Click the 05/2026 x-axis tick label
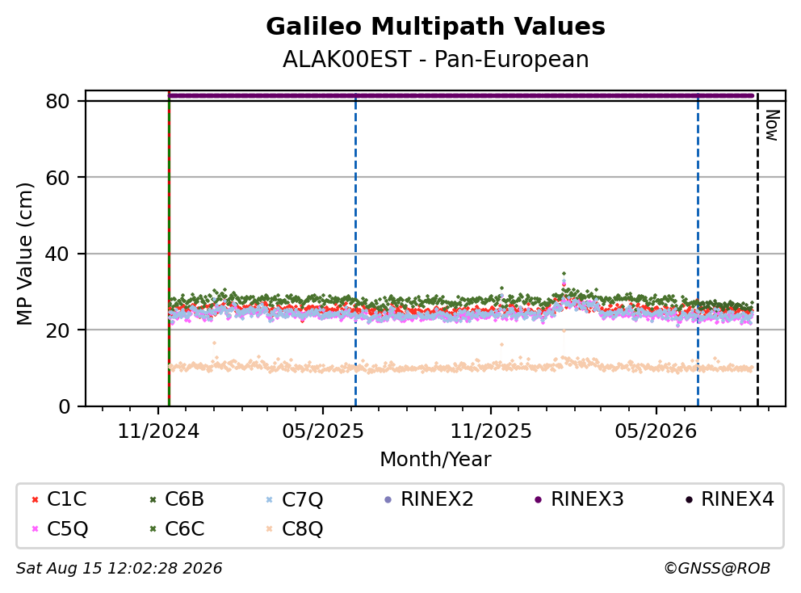 point(656,431)
